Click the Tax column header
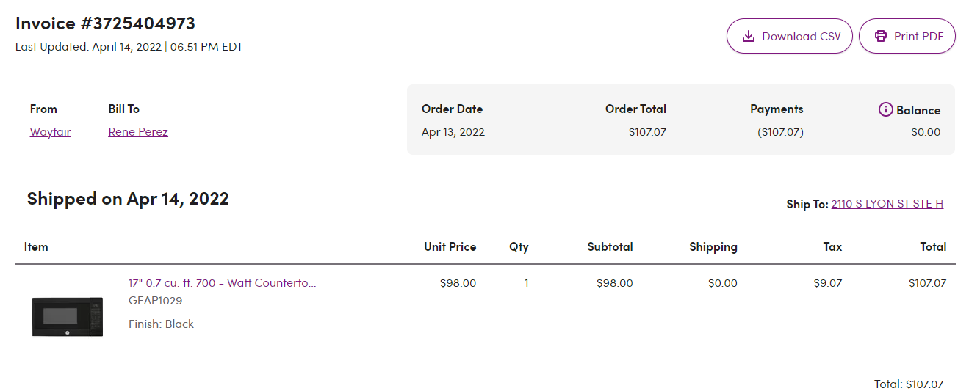This screenshot has width=969, height=391. point(833,246)
